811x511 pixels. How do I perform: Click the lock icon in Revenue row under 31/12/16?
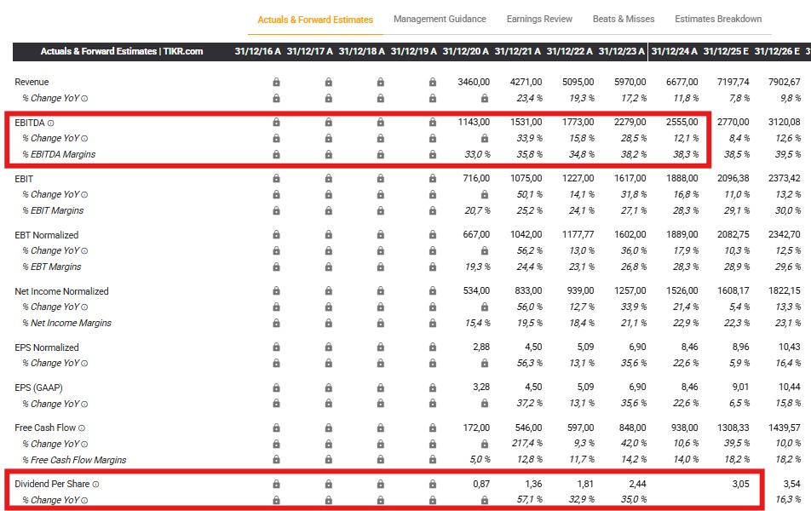(x=275, y=82)
